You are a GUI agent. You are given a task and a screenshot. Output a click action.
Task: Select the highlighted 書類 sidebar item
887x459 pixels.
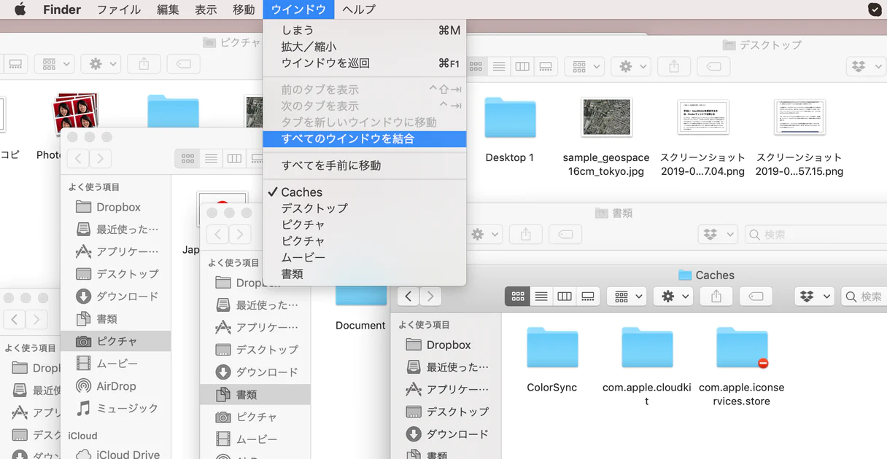coord(255,394)
